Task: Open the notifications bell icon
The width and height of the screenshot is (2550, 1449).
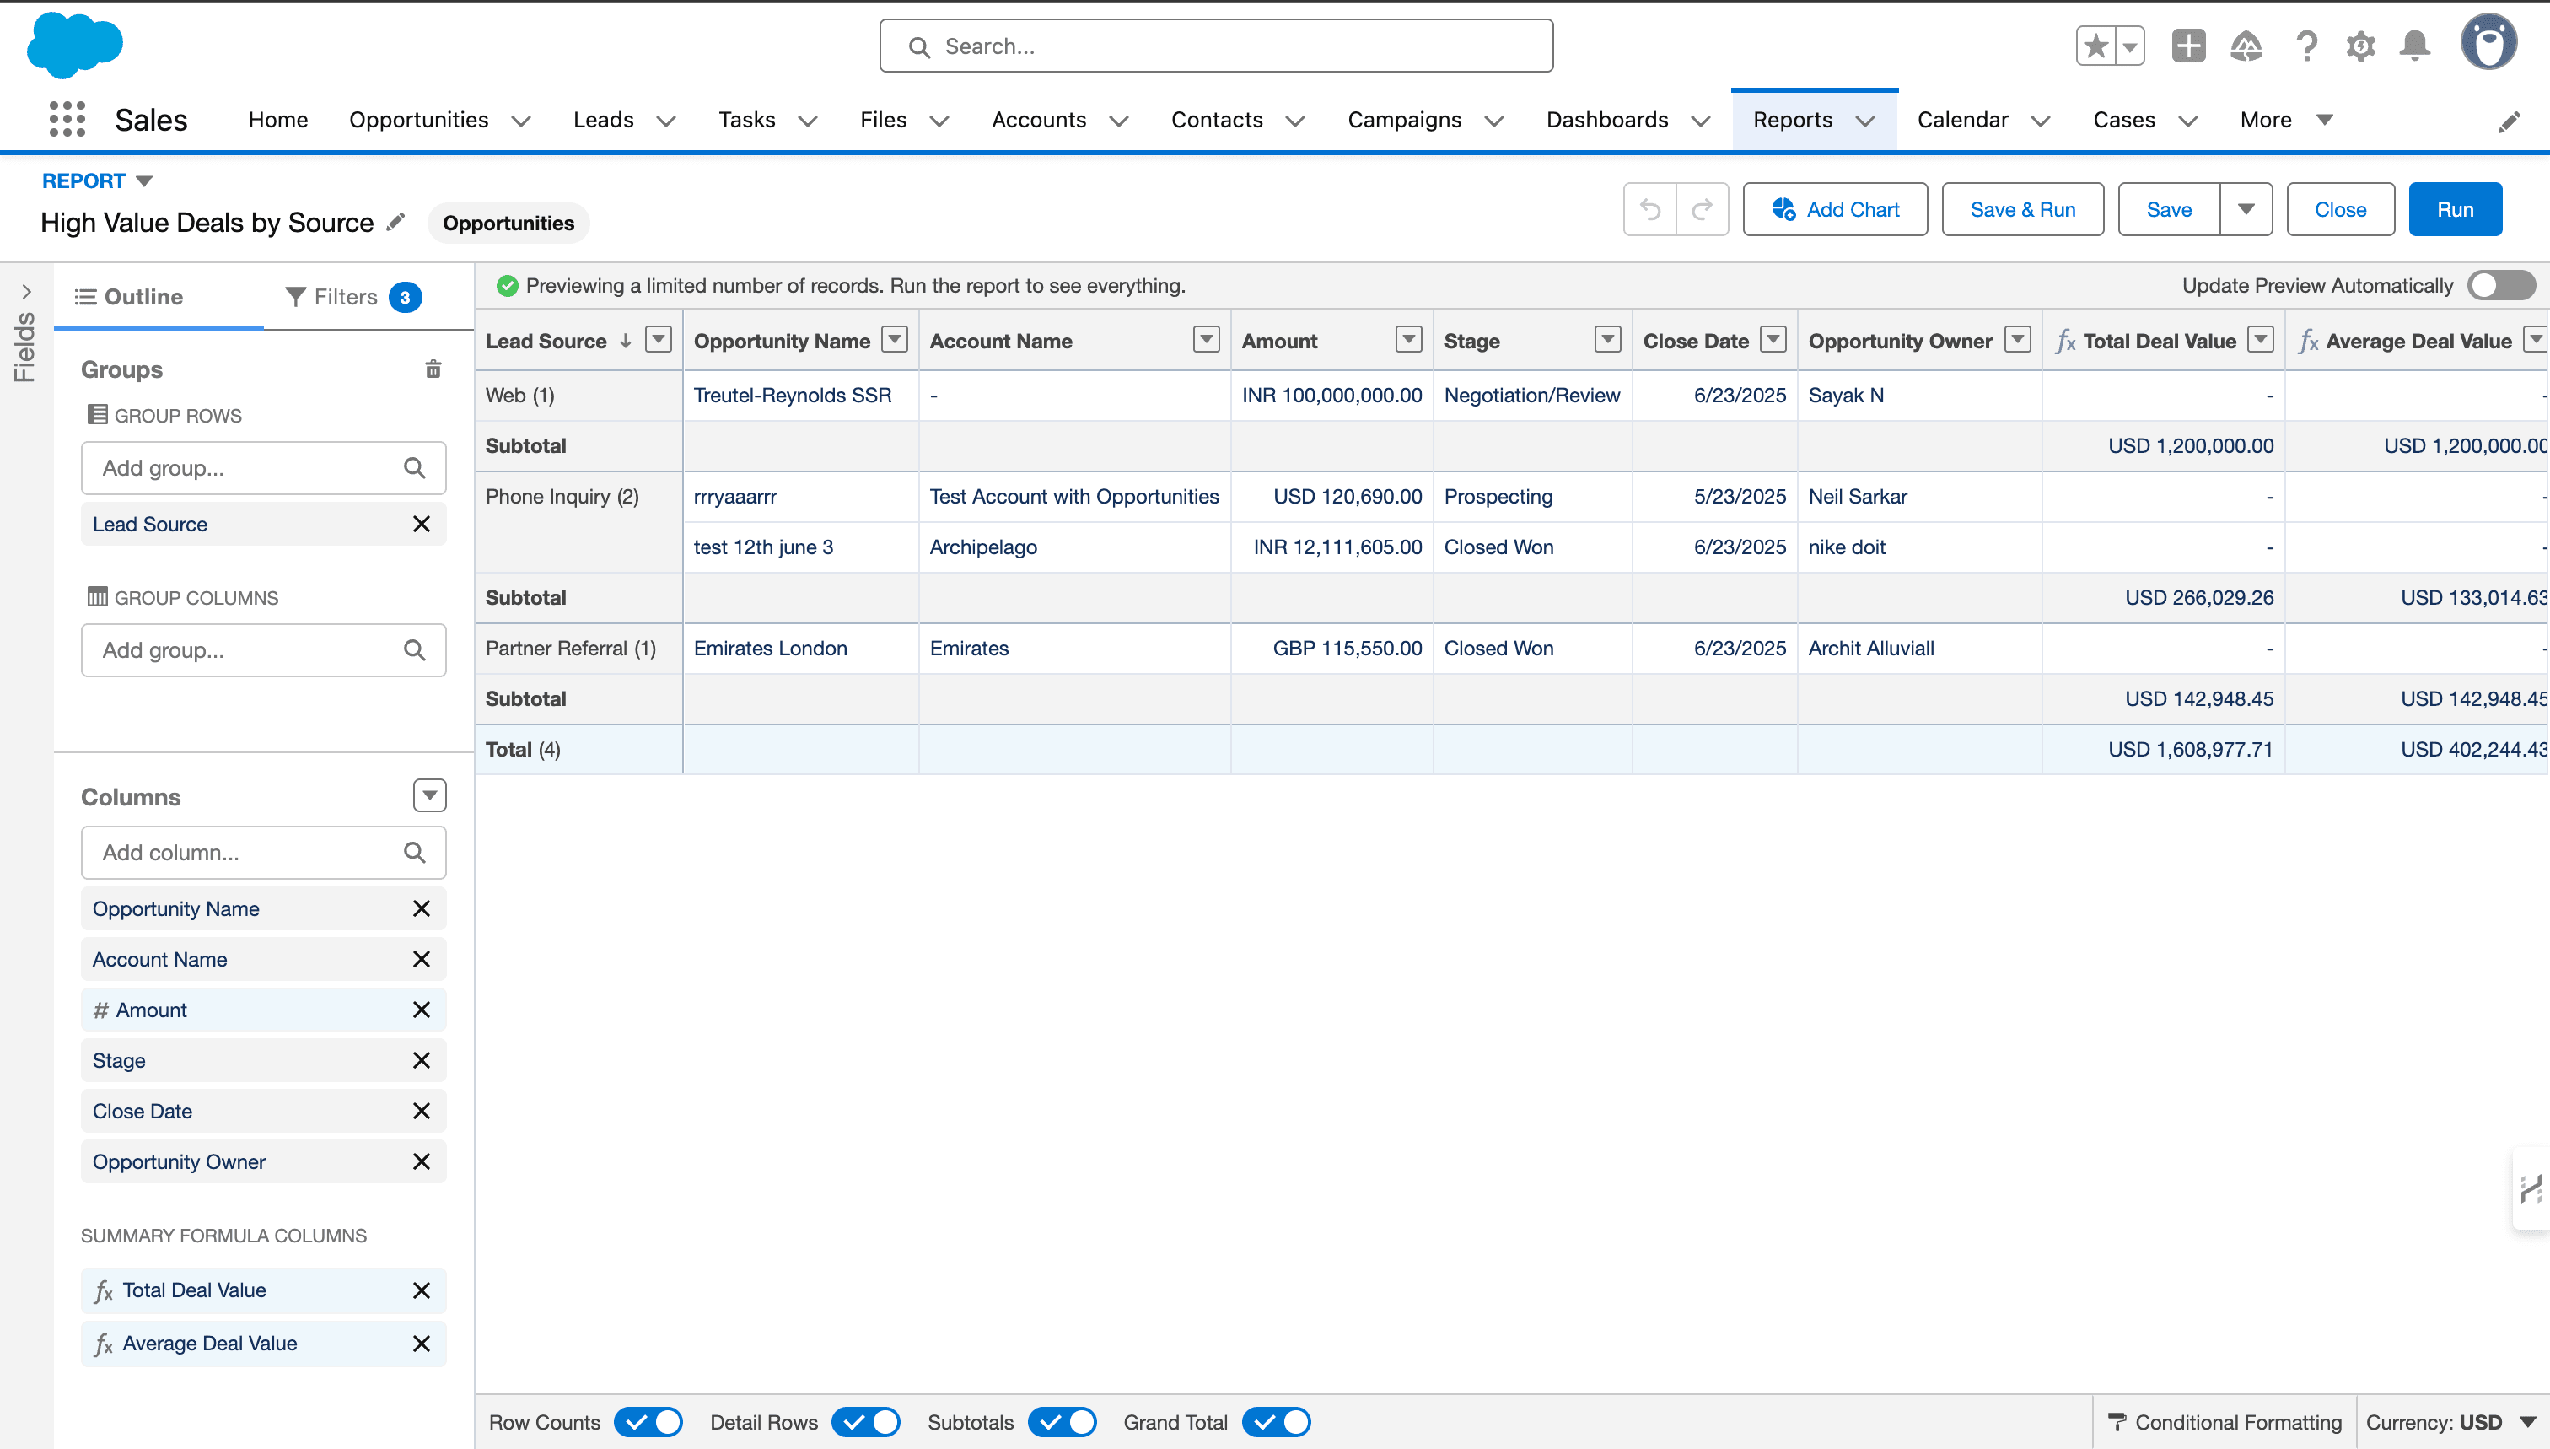Action: coord(2415,46)
